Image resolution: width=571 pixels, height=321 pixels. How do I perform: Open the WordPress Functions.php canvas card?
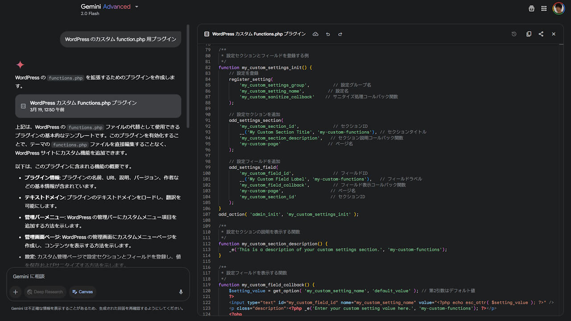pos(98,106)
